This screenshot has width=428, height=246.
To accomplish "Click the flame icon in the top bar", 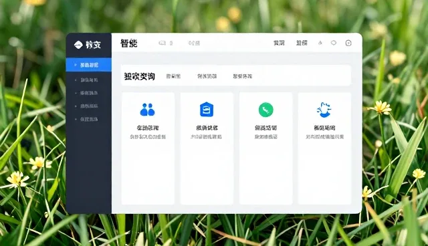I will coord(320,43).
